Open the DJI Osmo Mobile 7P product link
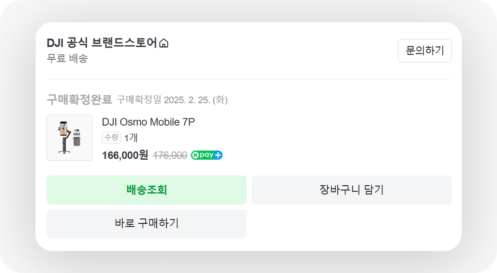Image resolution: width=497 pixels, height=273 pixels. [148, 122]
